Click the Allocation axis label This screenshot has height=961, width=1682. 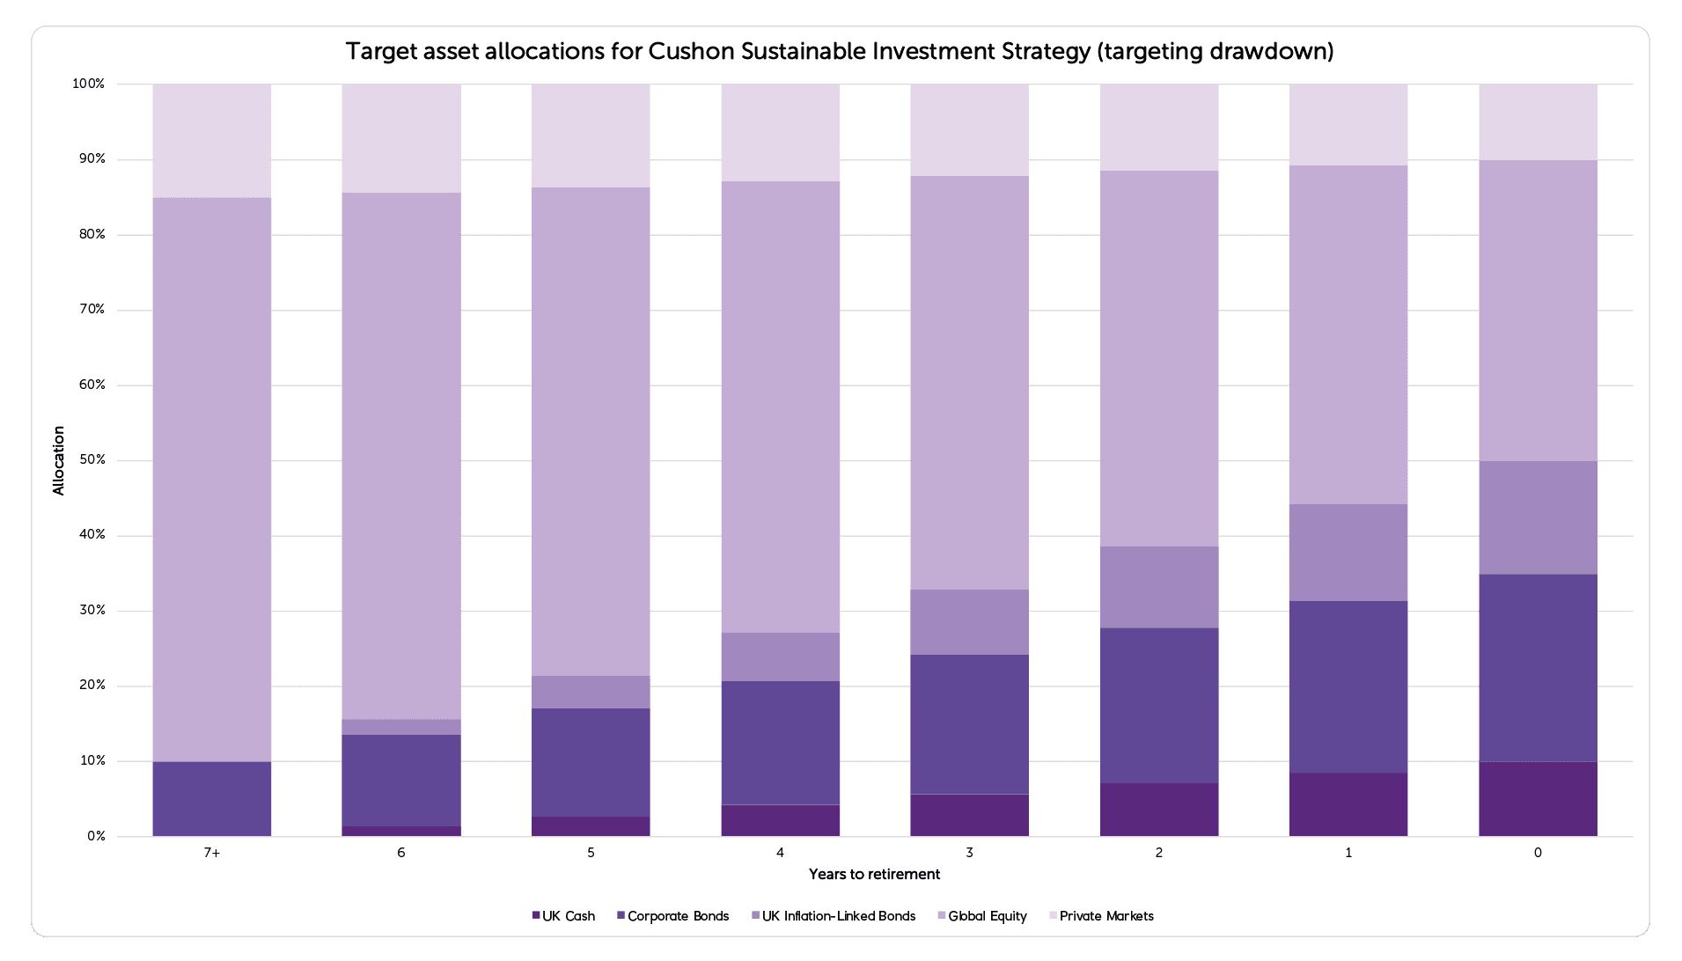(x=59, y=459)
